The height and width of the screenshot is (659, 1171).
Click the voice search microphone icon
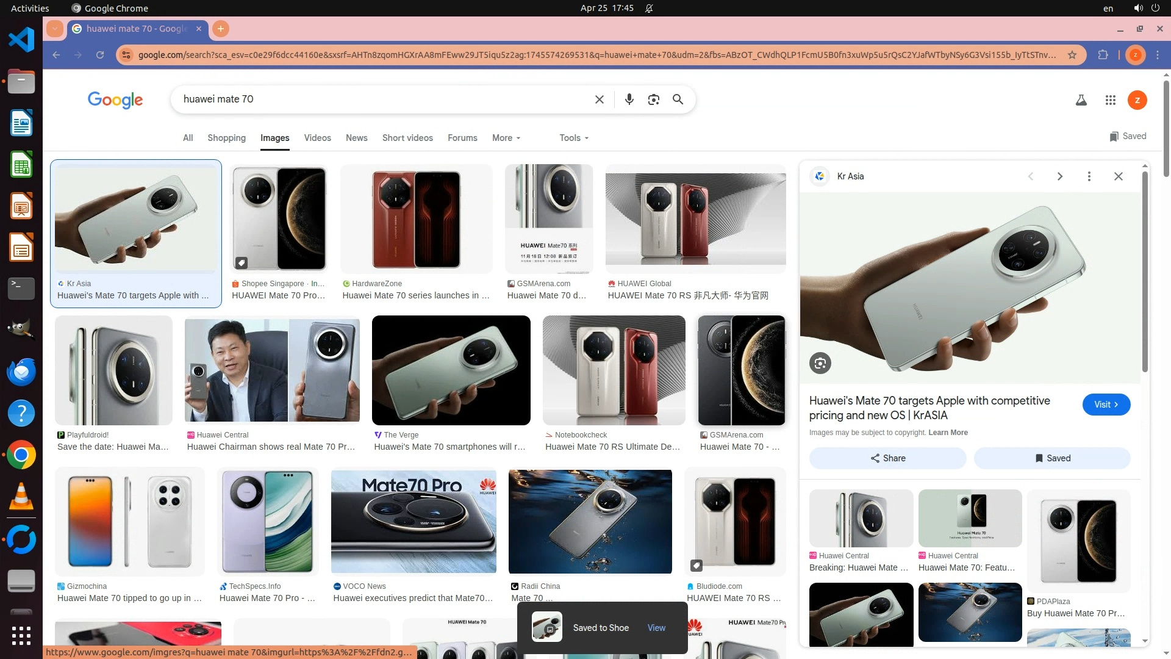coord(629,99)
